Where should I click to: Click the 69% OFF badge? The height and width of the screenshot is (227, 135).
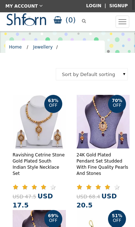(x=53, y=218)
